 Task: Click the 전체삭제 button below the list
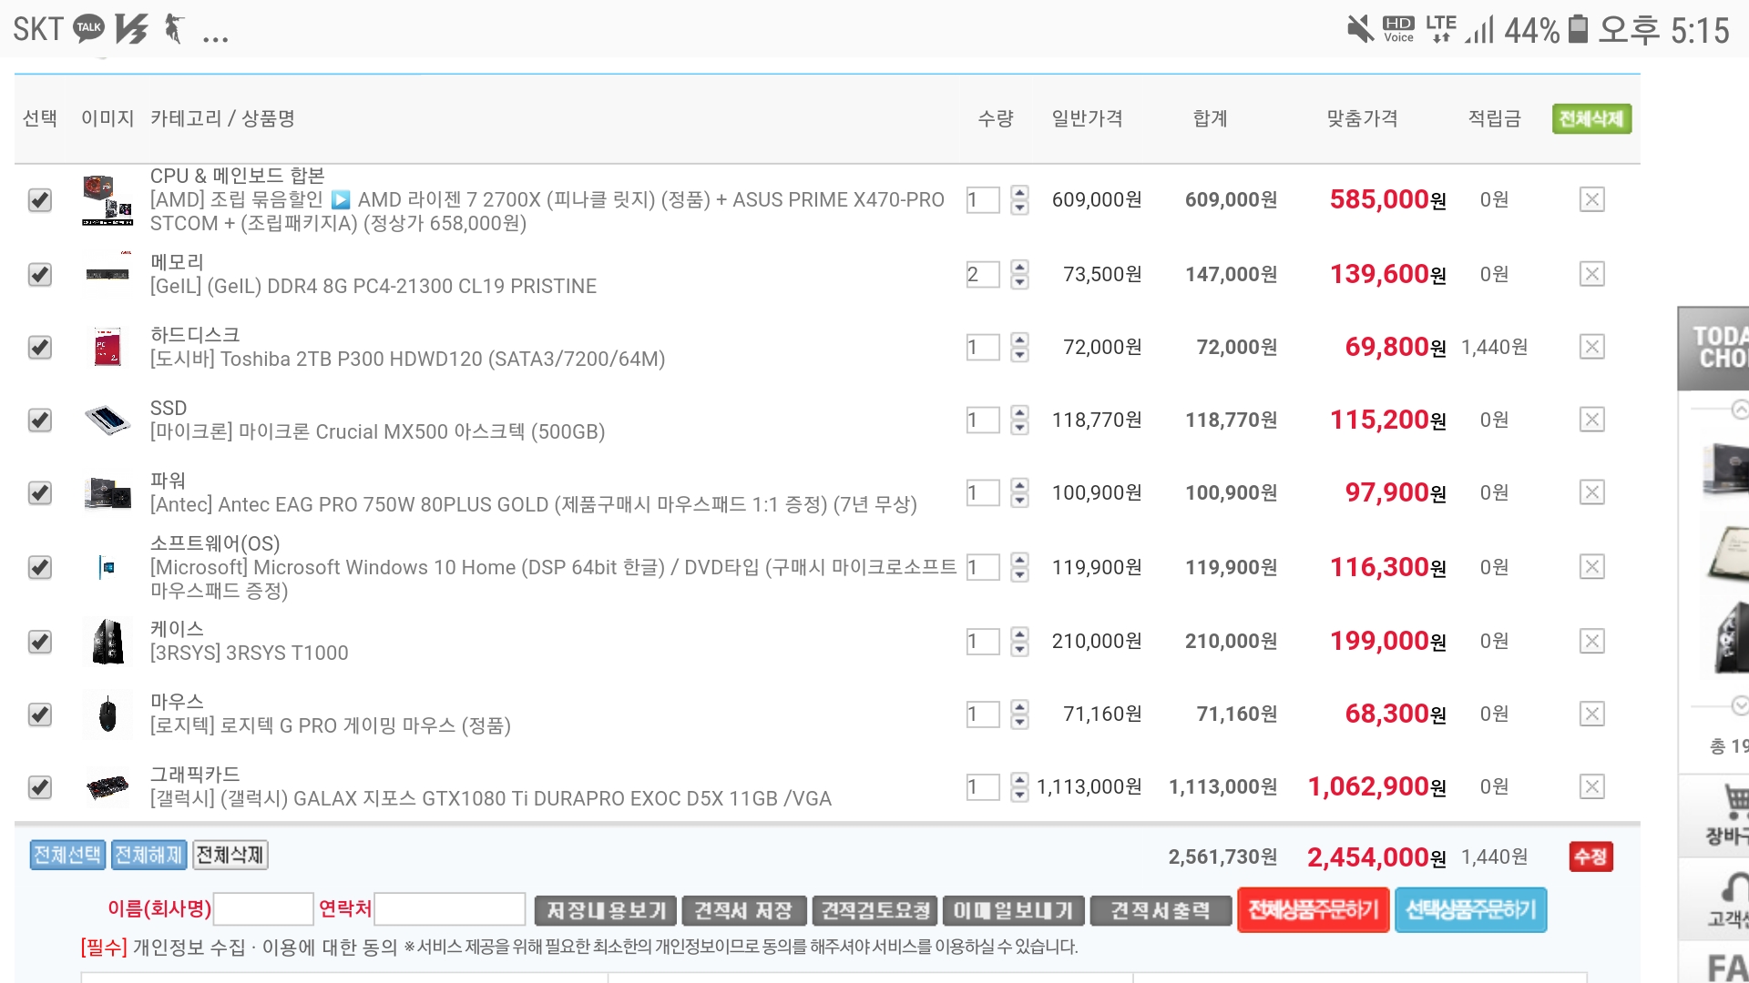click(x=230, y=855)
